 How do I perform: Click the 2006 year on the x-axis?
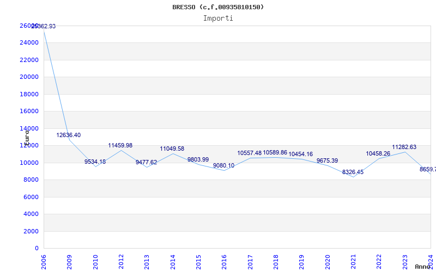[44, 261]
